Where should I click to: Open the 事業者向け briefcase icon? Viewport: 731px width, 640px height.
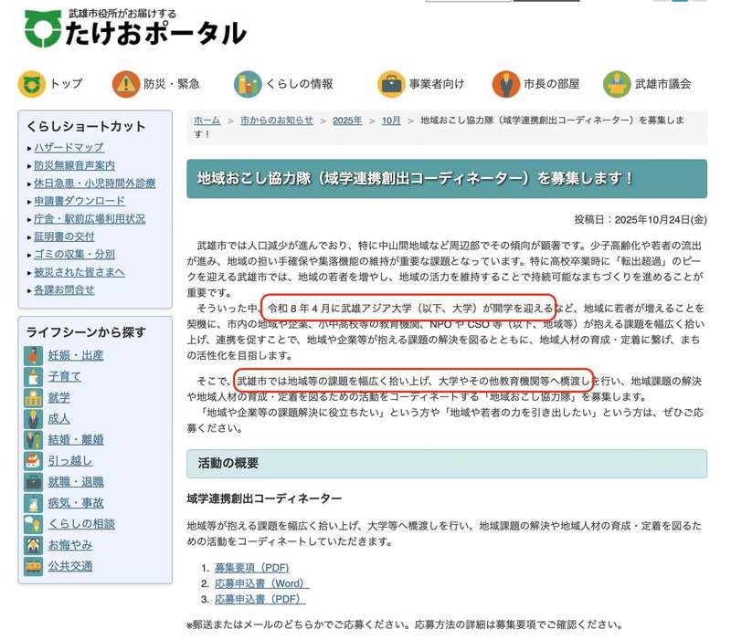click(x=391, y=84)
